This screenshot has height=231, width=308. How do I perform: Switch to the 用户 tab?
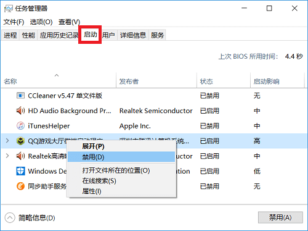(x=108, y=35)
